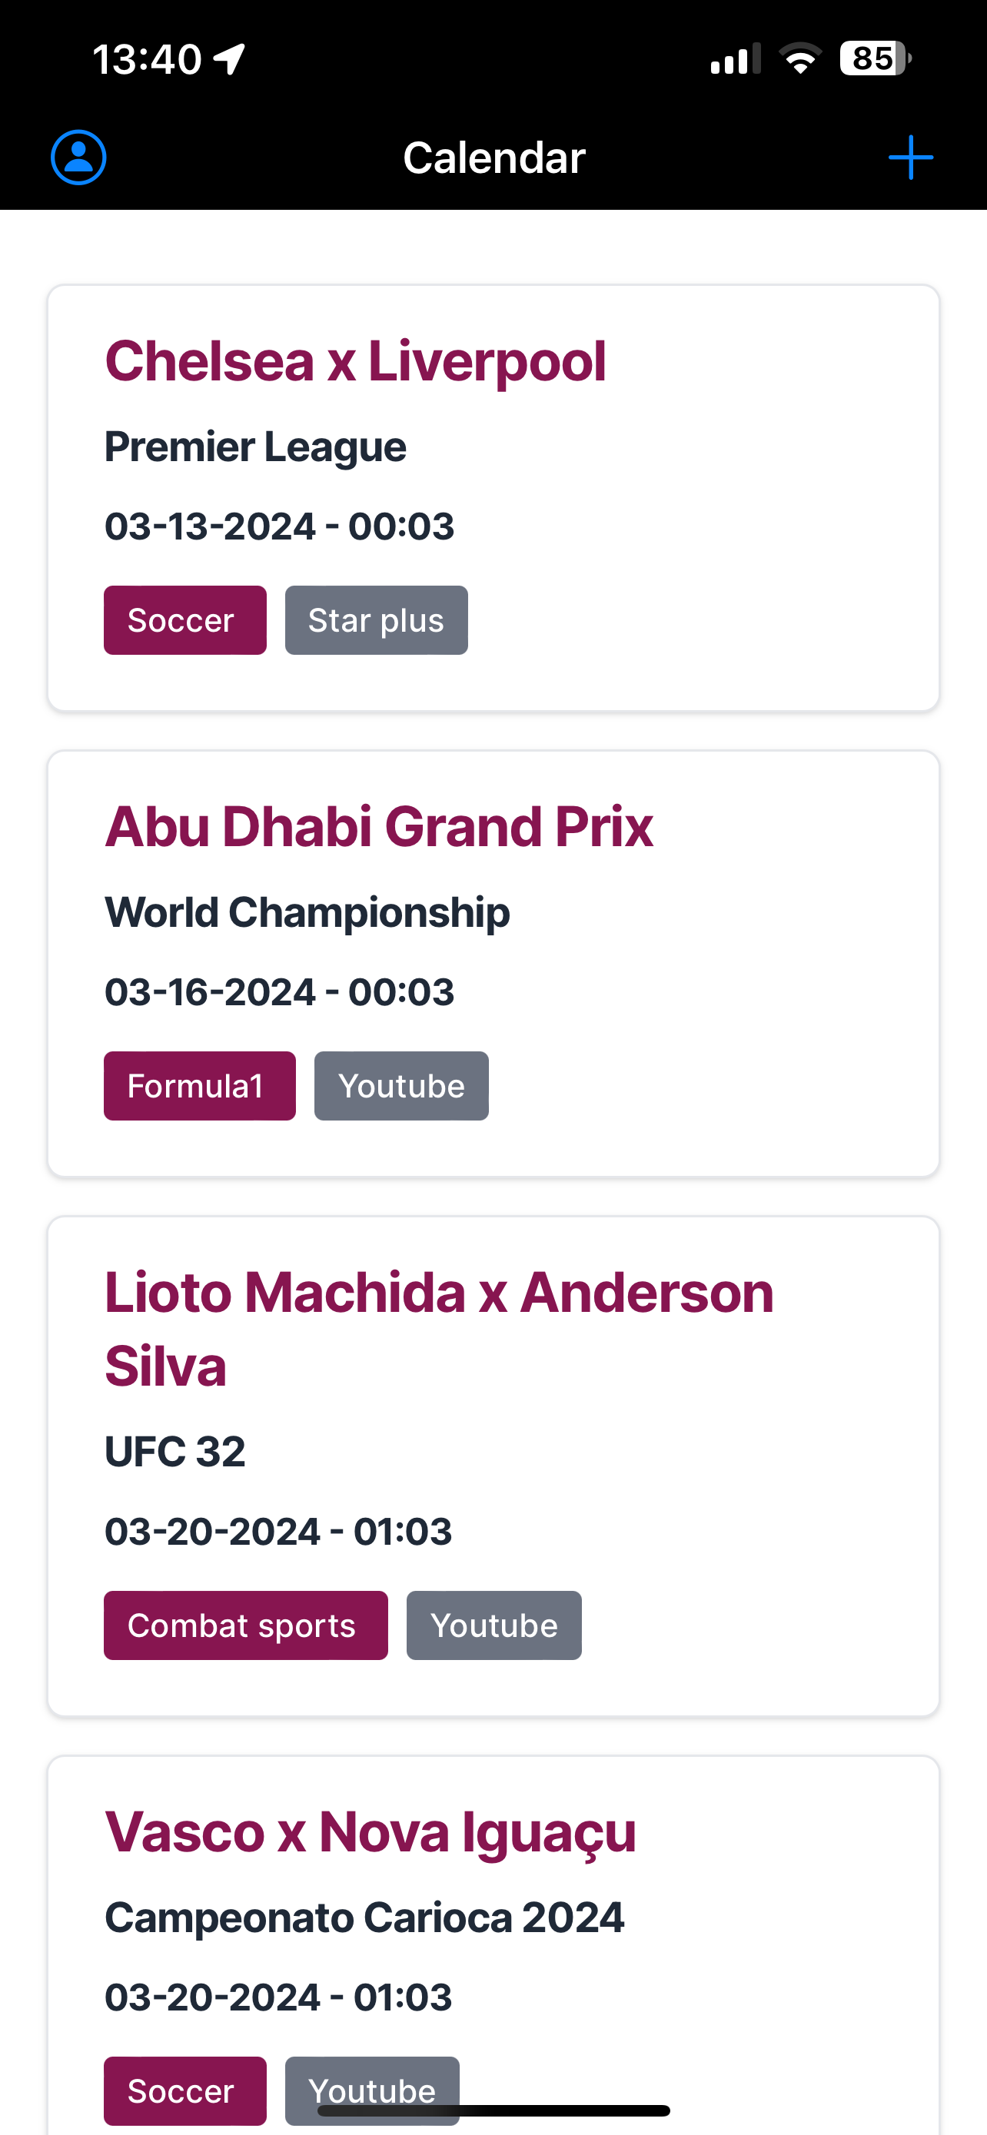
Task: Tap Soccer tag on Vasco card
Action: pyautogui.click(x=184, y=2090)
